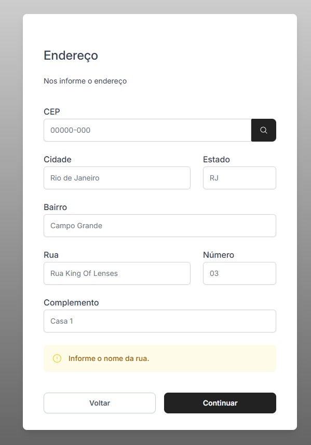Screen dimensions: 311x445
Task: Click the CEP search magnifier icon
Action: pos(264,130)
